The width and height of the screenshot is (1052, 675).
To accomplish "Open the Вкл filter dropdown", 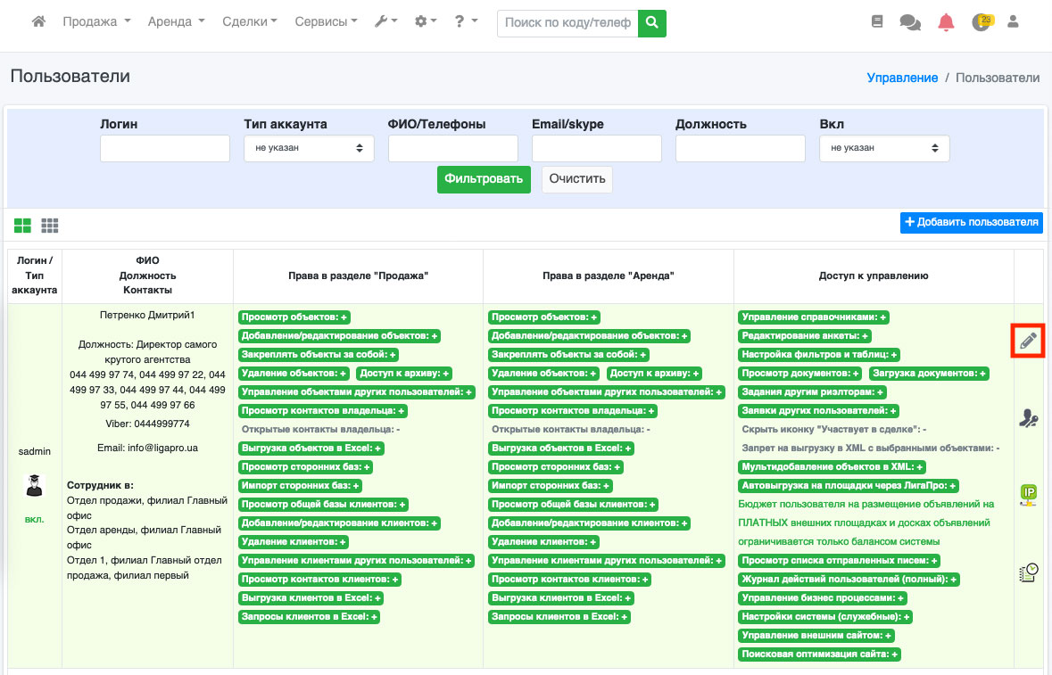I will click(x=884, y=148).
